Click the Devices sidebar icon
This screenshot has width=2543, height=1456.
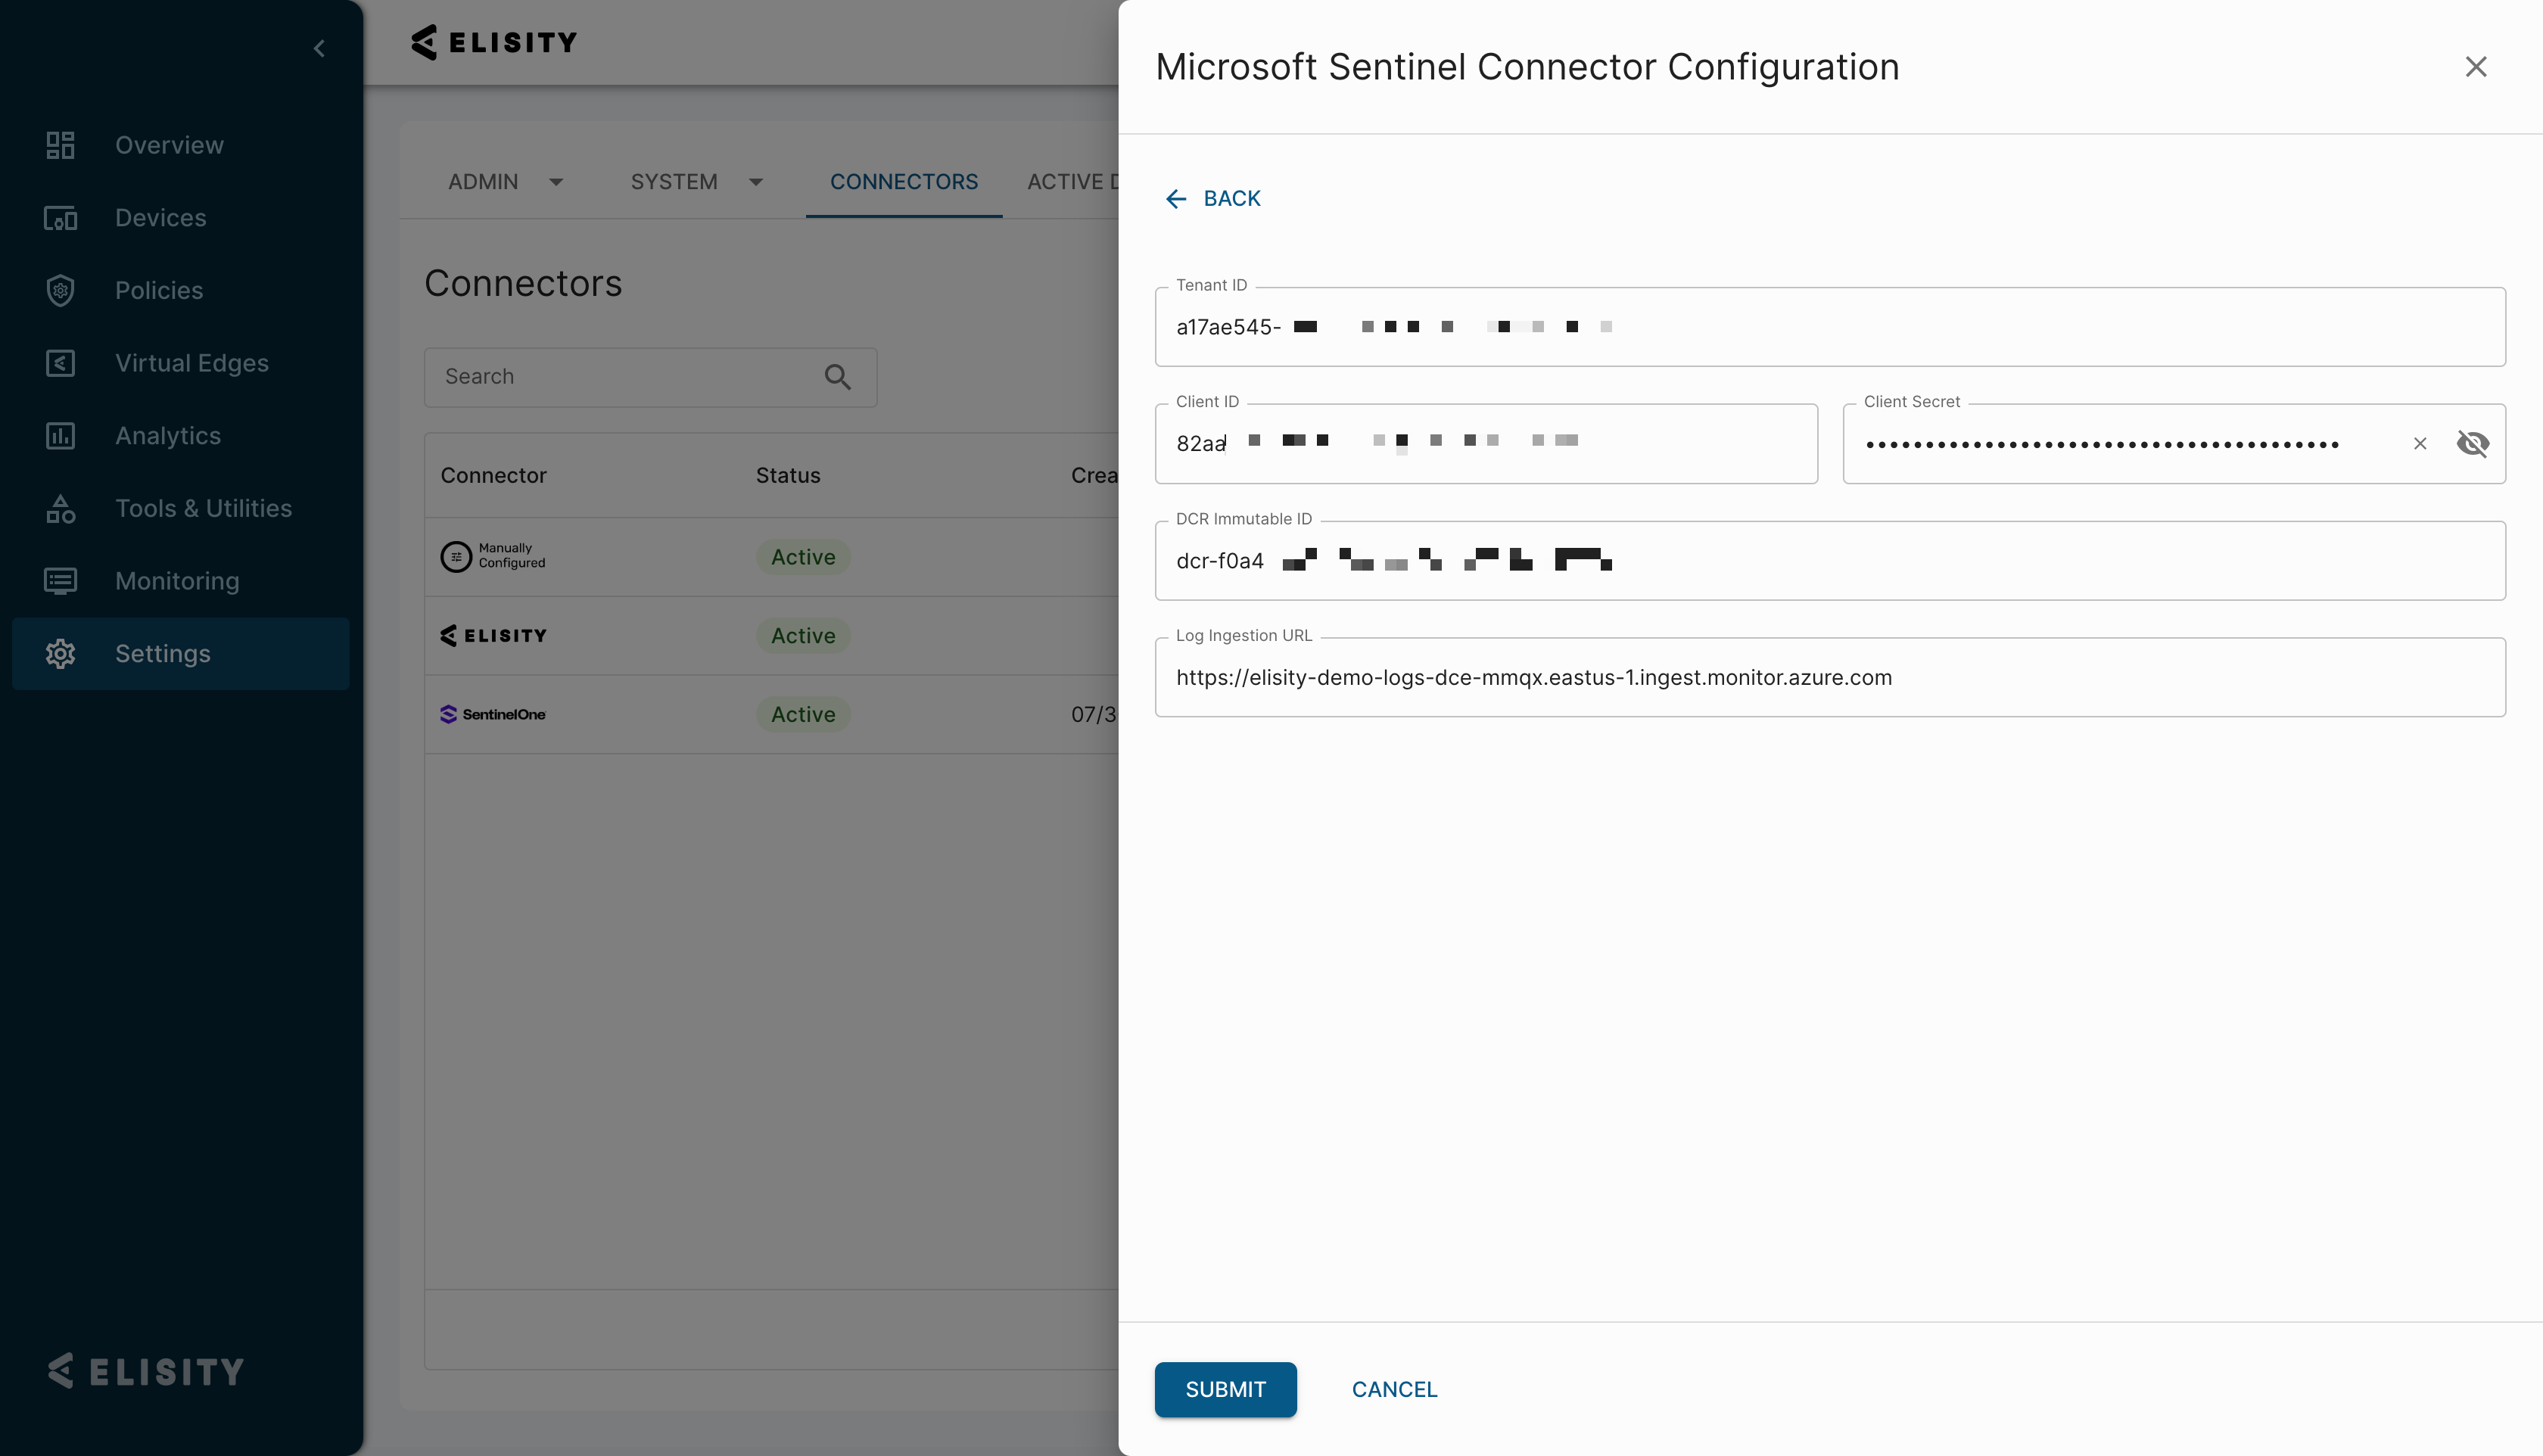(x=60, y=218)
